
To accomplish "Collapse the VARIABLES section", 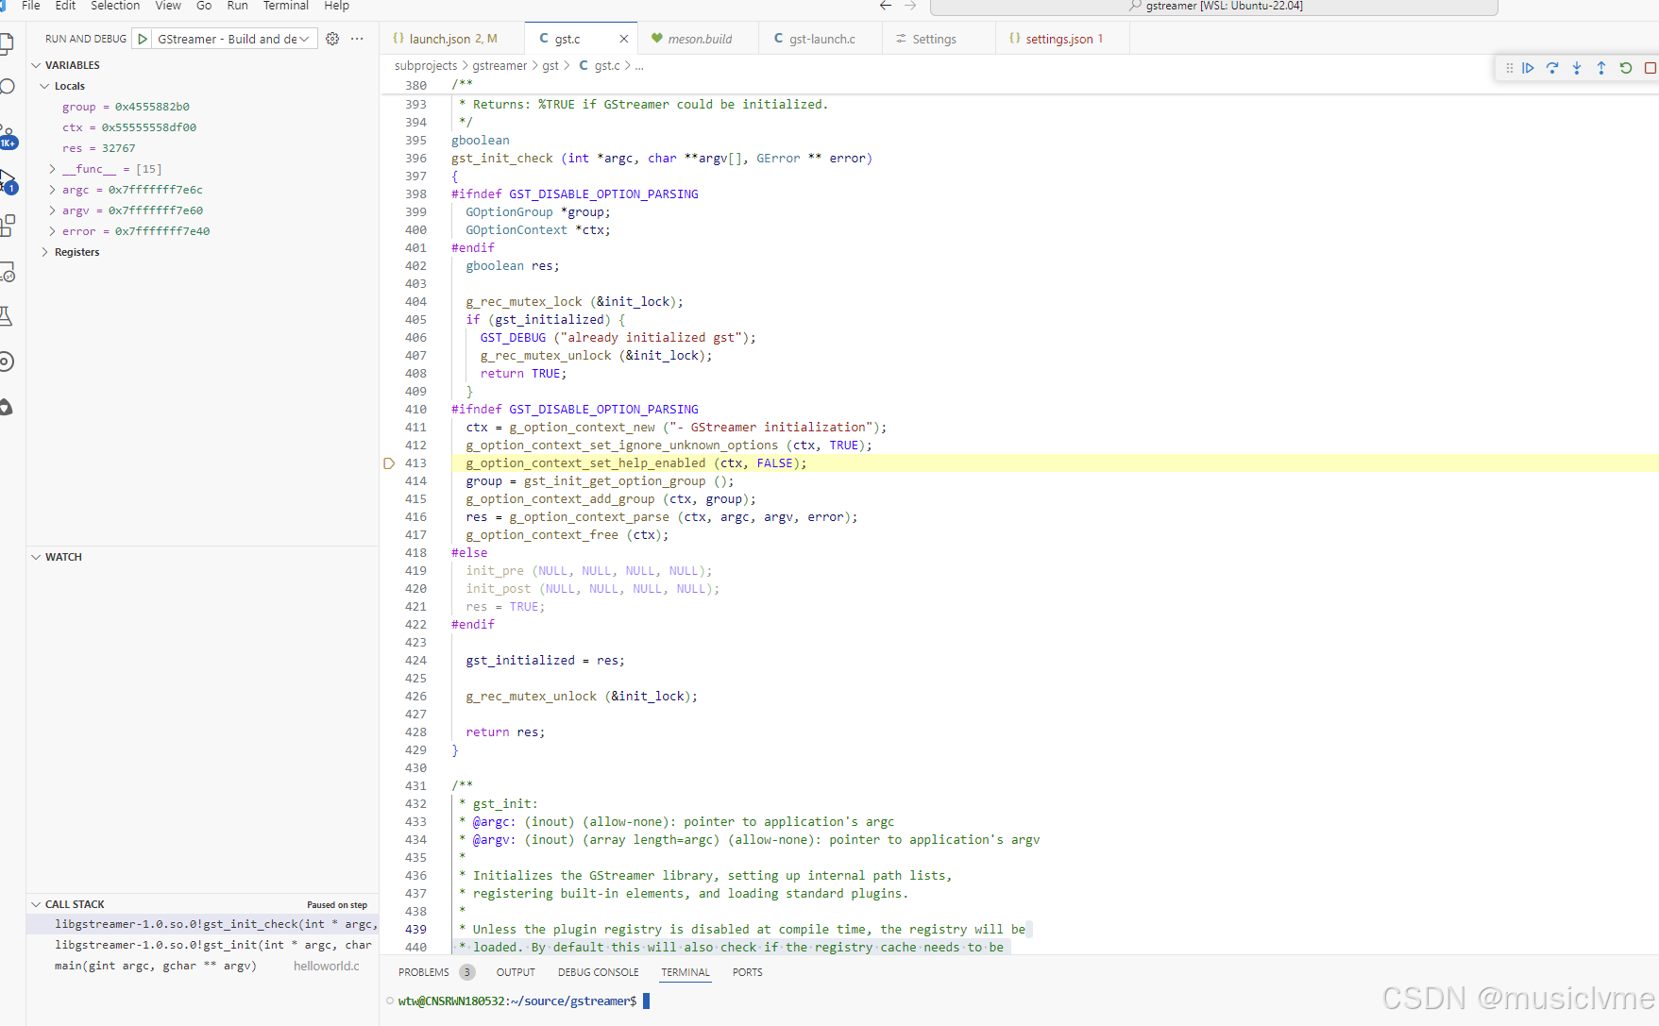I will (x=36, y=65).
